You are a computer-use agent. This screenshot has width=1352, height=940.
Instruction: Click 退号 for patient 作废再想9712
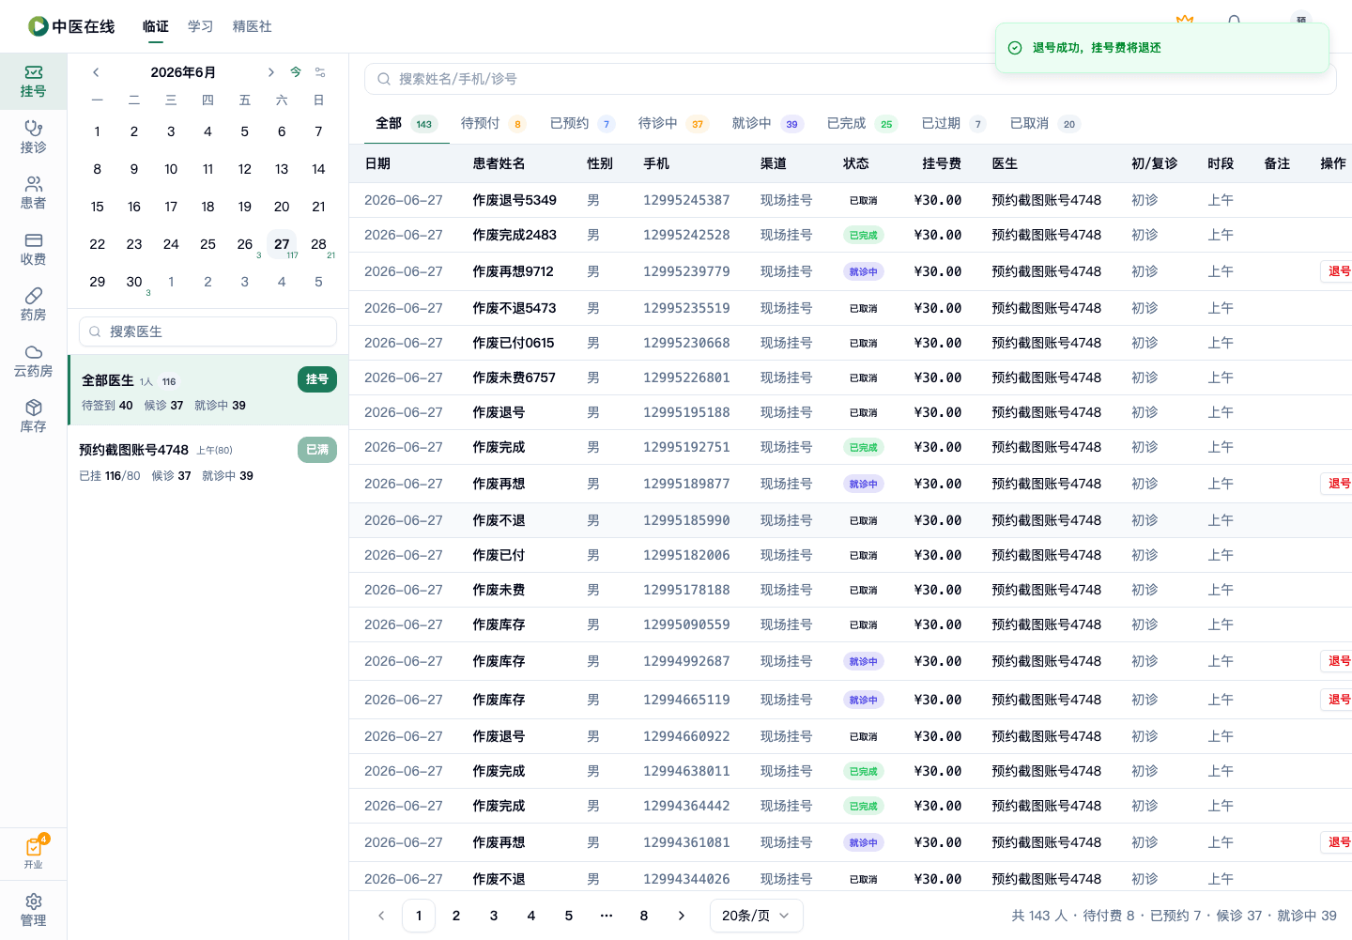pos(1337,271)
